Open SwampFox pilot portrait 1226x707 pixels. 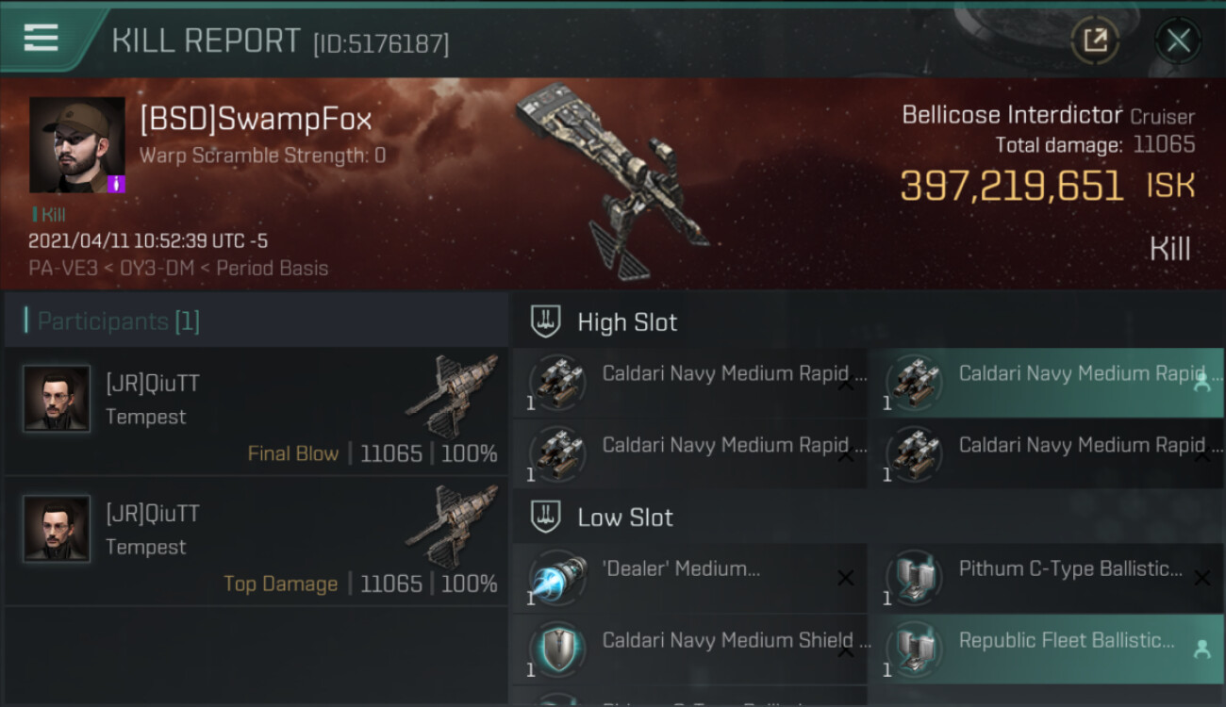[x=77, y=145]
